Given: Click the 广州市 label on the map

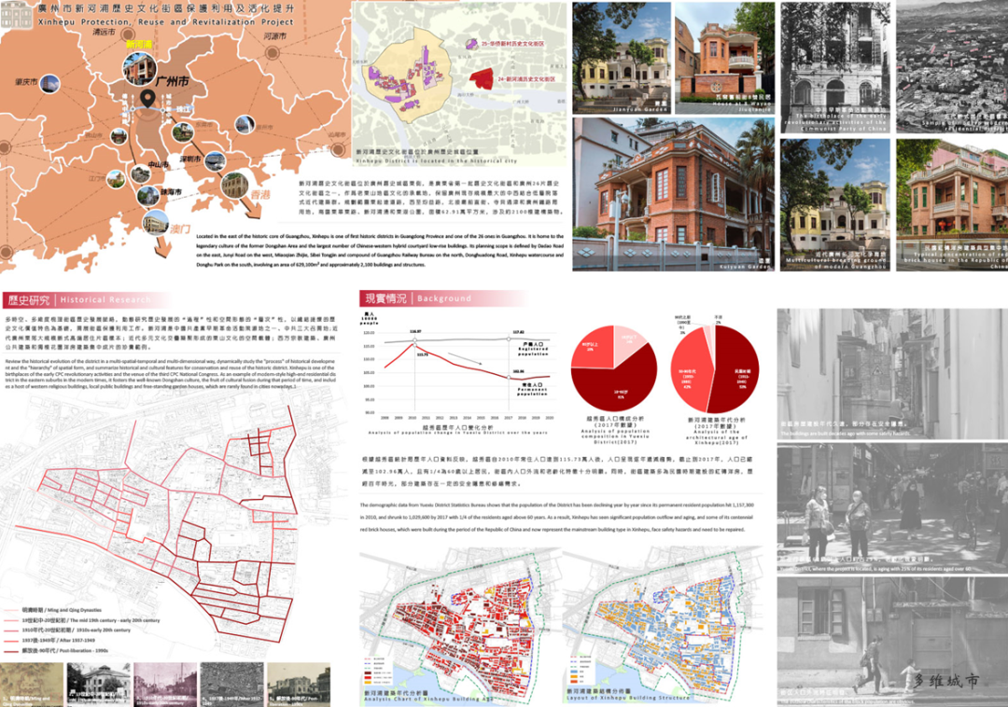Looking at the screenshot, I should pyautogui.click(x=173, y=81).
